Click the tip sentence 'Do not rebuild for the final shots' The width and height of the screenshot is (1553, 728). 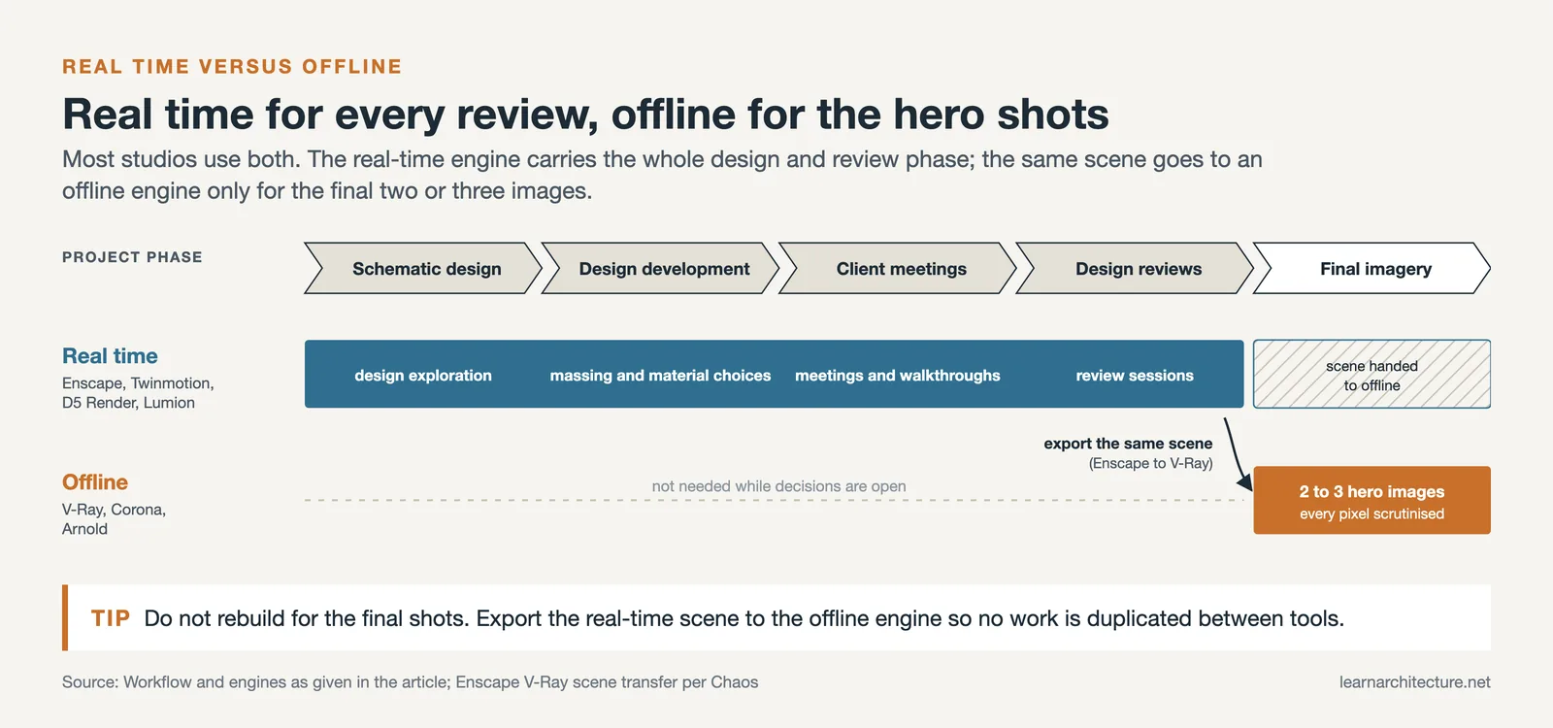pyautogui.click(x=744, y=618)
